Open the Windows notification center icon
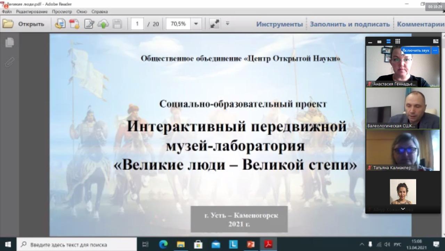Image resolution: width=445 pixels, height=251 pixels. (x=436, y=244)
